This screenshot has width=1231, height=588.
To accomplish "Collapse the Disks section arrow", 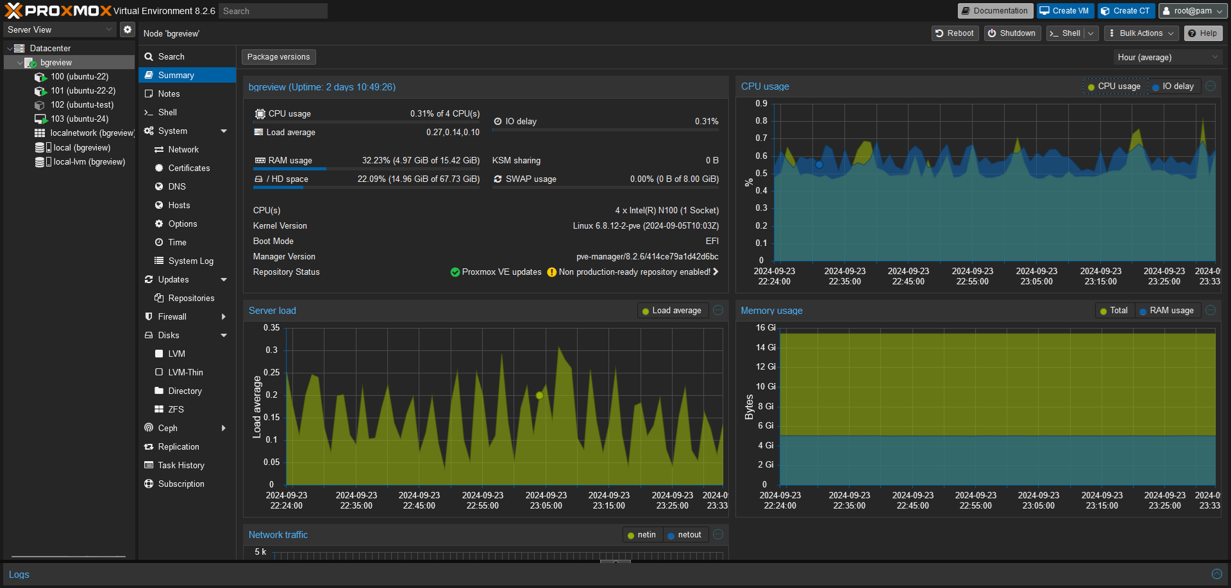I will point(224,336).
